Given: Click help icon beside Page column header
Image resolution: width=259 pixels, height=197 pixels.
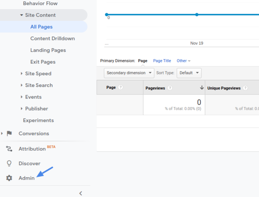Looking at the screenshot, I should click(x=121, y=87).
